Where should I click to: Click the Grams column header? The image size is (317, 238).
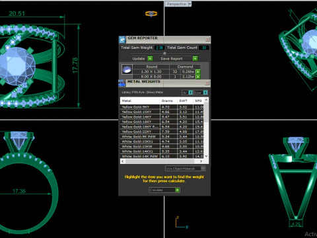pos(168,100)
